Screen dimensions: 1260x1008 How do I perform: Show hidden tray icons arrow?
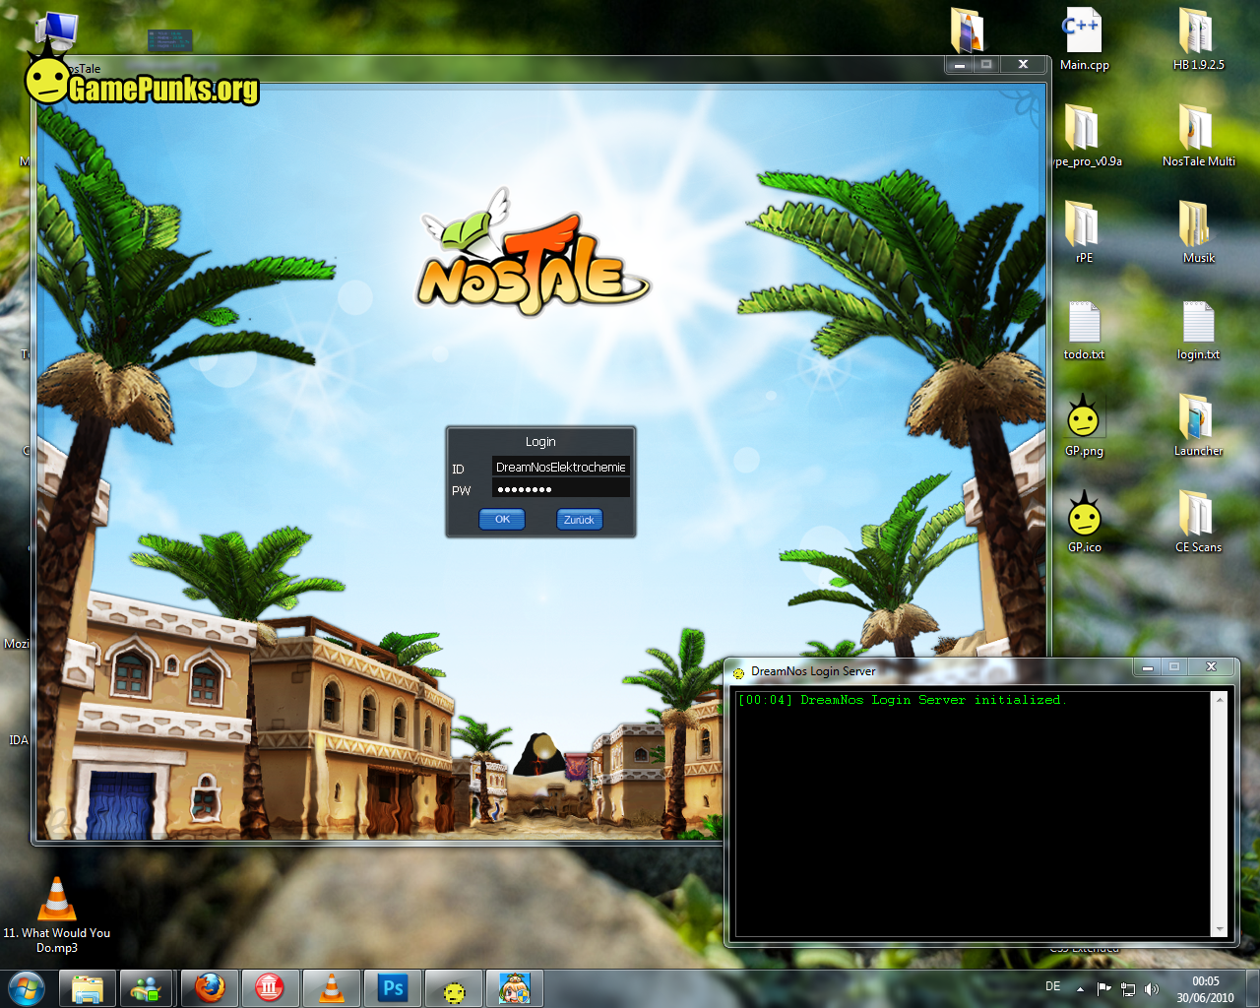[x=1080, y=988]
